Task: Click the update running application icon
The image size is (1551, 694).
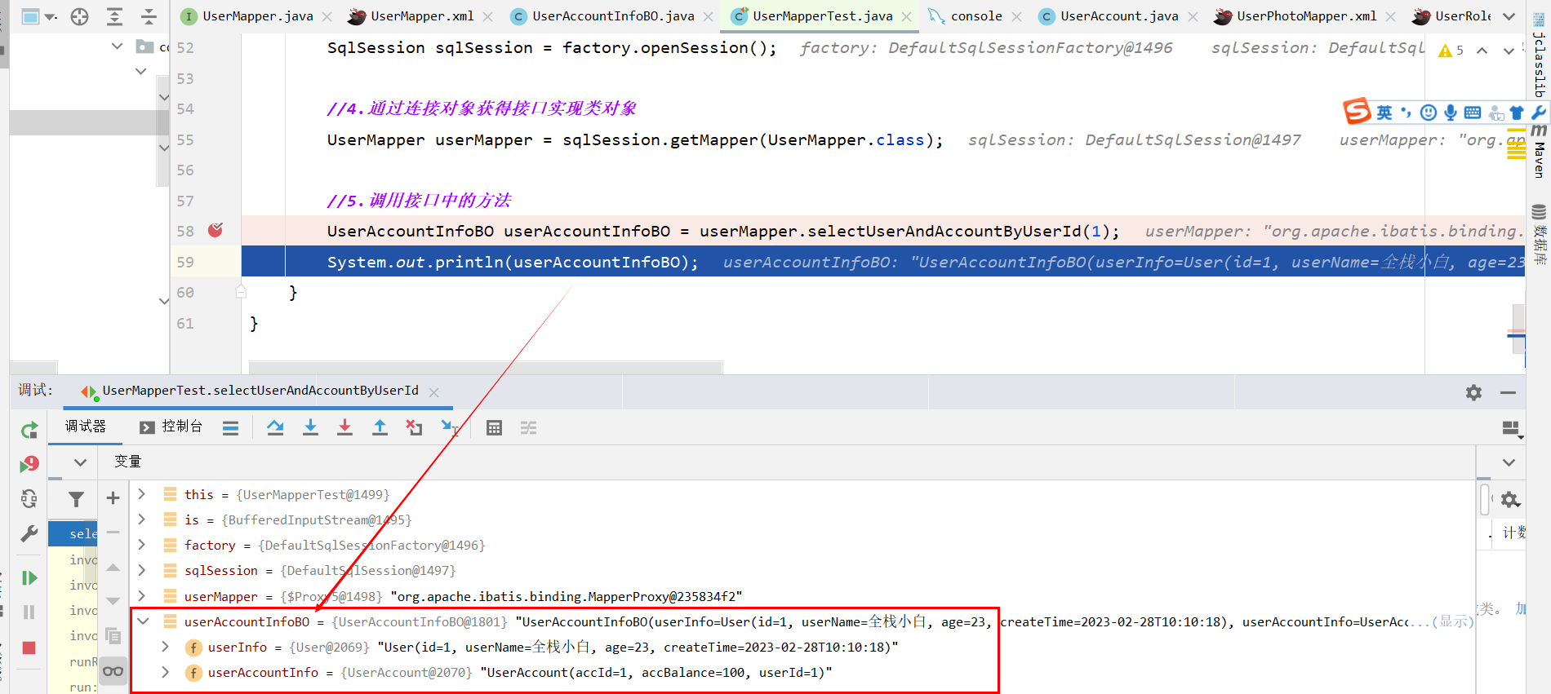Action: [29, 498]
